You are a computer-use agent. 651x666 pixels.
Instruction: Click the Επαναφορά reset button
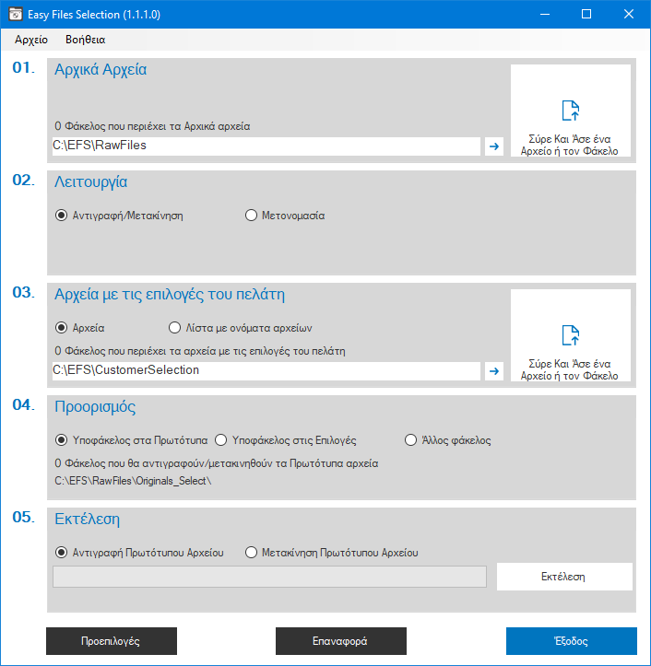pyautogui.click(x=340, y=640)
